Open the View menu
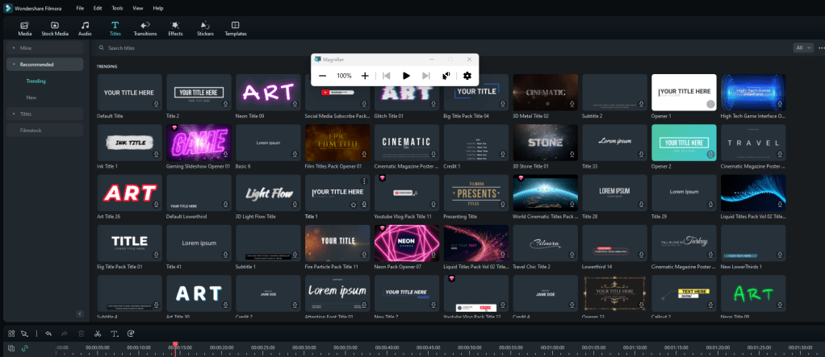The image size is (825, 357). pos(138,8)
